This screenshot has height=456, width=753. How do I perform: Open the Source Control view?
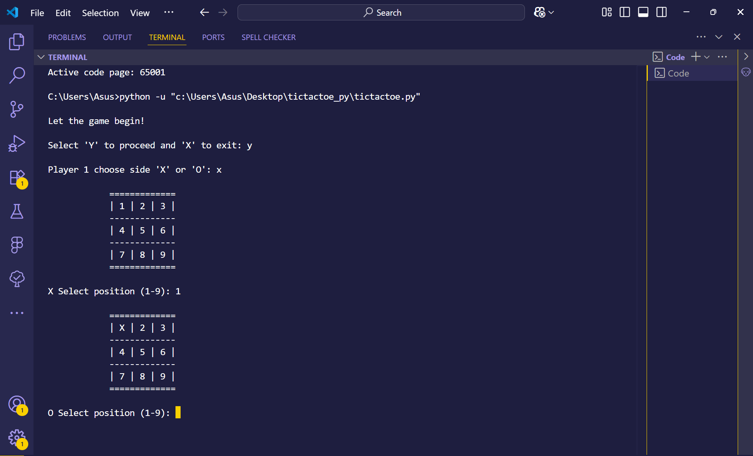[16, 109]
